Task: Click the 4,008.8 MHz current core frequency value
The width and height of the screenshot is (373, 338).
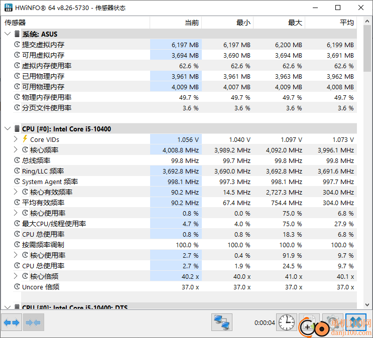Action: coord(181,150)
